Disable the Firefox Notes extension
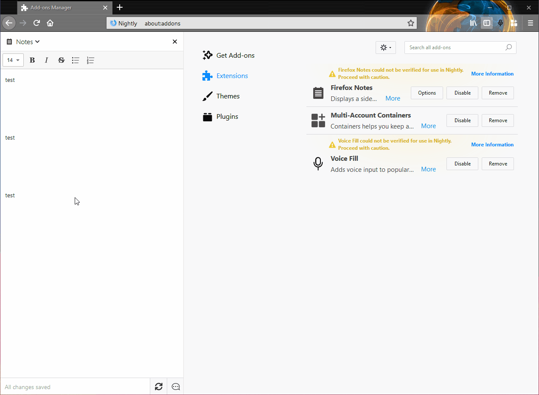The image size is (539, 395). click(x=463, y=93)
